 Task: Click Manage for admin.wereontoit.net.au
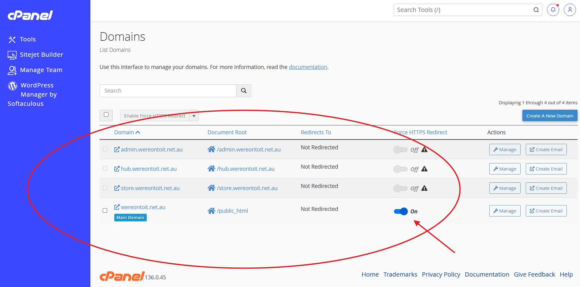click(505, 150)
